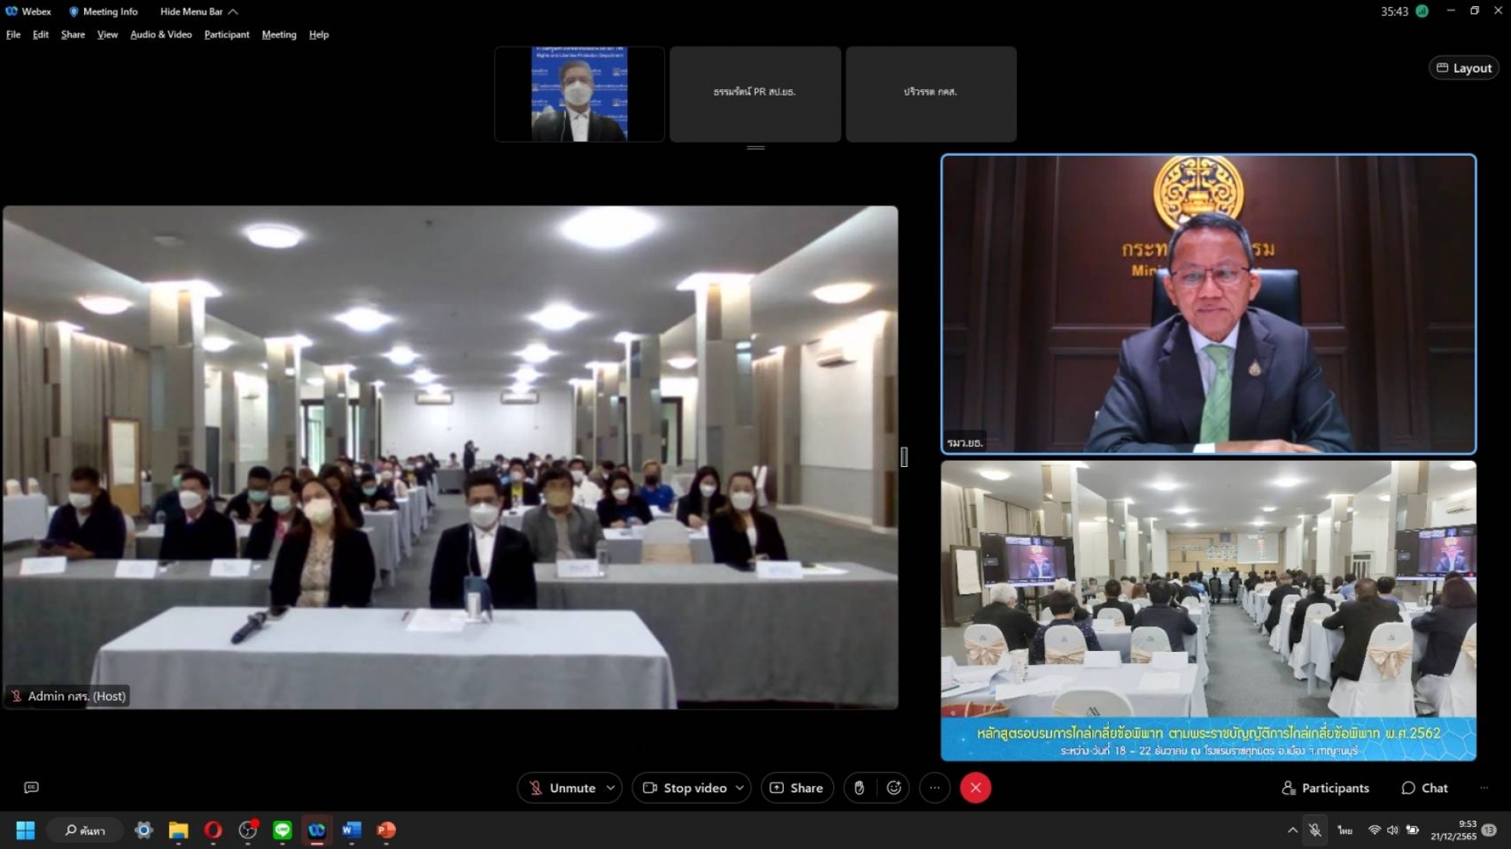This screenshot has width=1511, height=849.
Task: Click the seminar hall video with banner
Action: click(1208, 610)
